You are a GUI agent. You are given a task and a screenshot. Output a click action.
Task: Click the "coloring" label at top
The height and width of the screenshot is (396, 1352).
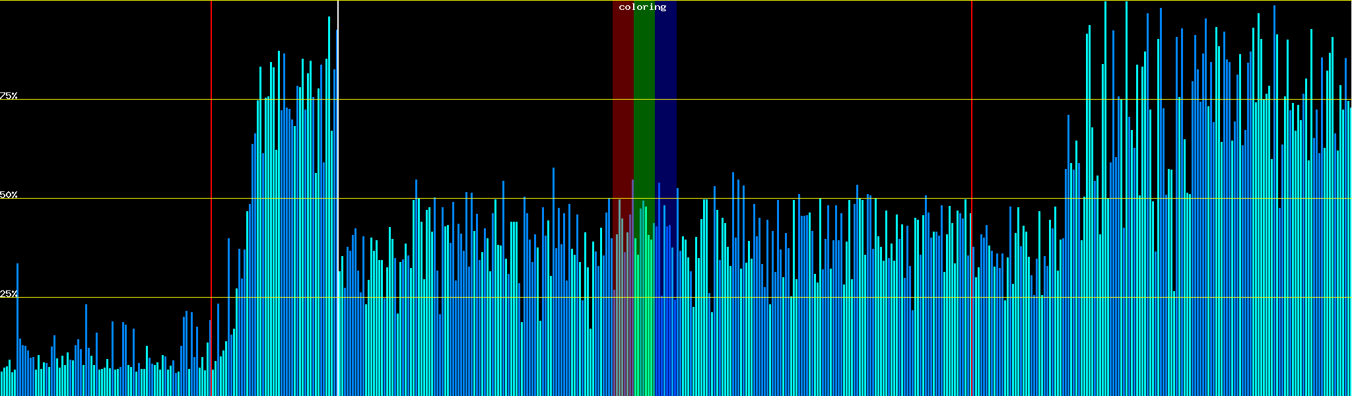click(x=642, y=7)
